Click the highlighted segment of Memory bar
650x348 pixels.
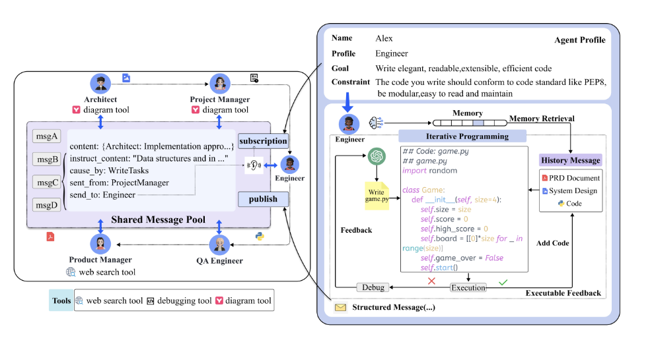(x=478, y=123)
